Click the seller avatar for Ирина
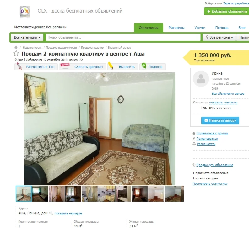The image size is (249, 228). (201, 79)
